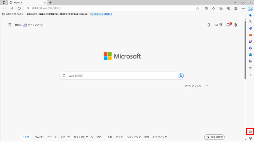Open the mobile phone icon
Image resolution: width=254 pixels, height=142 pixels.
[x=208, y=25]
